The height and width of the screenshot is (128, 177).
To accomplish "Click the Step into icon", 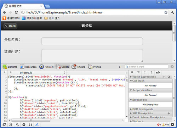I will [145, 72].
